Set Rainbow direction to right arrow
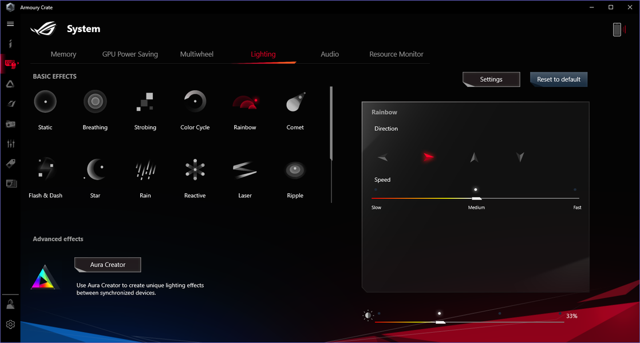The width and height of the screenshot is (640, 343). click(428, 157)
